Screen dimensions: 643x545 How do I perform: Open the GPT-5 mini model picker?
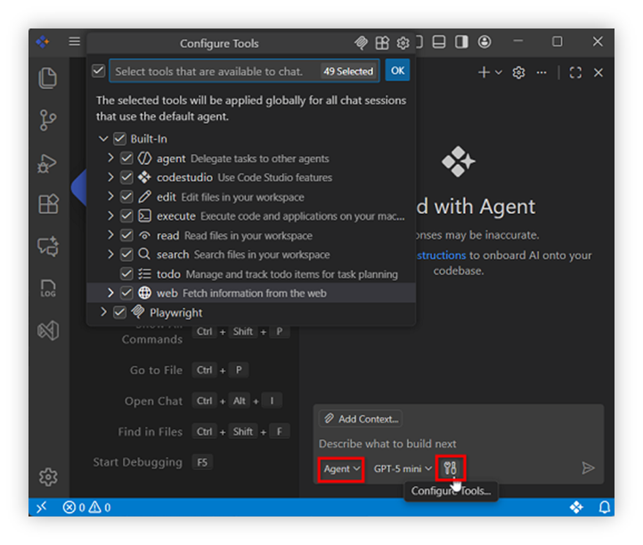[403, 468]
